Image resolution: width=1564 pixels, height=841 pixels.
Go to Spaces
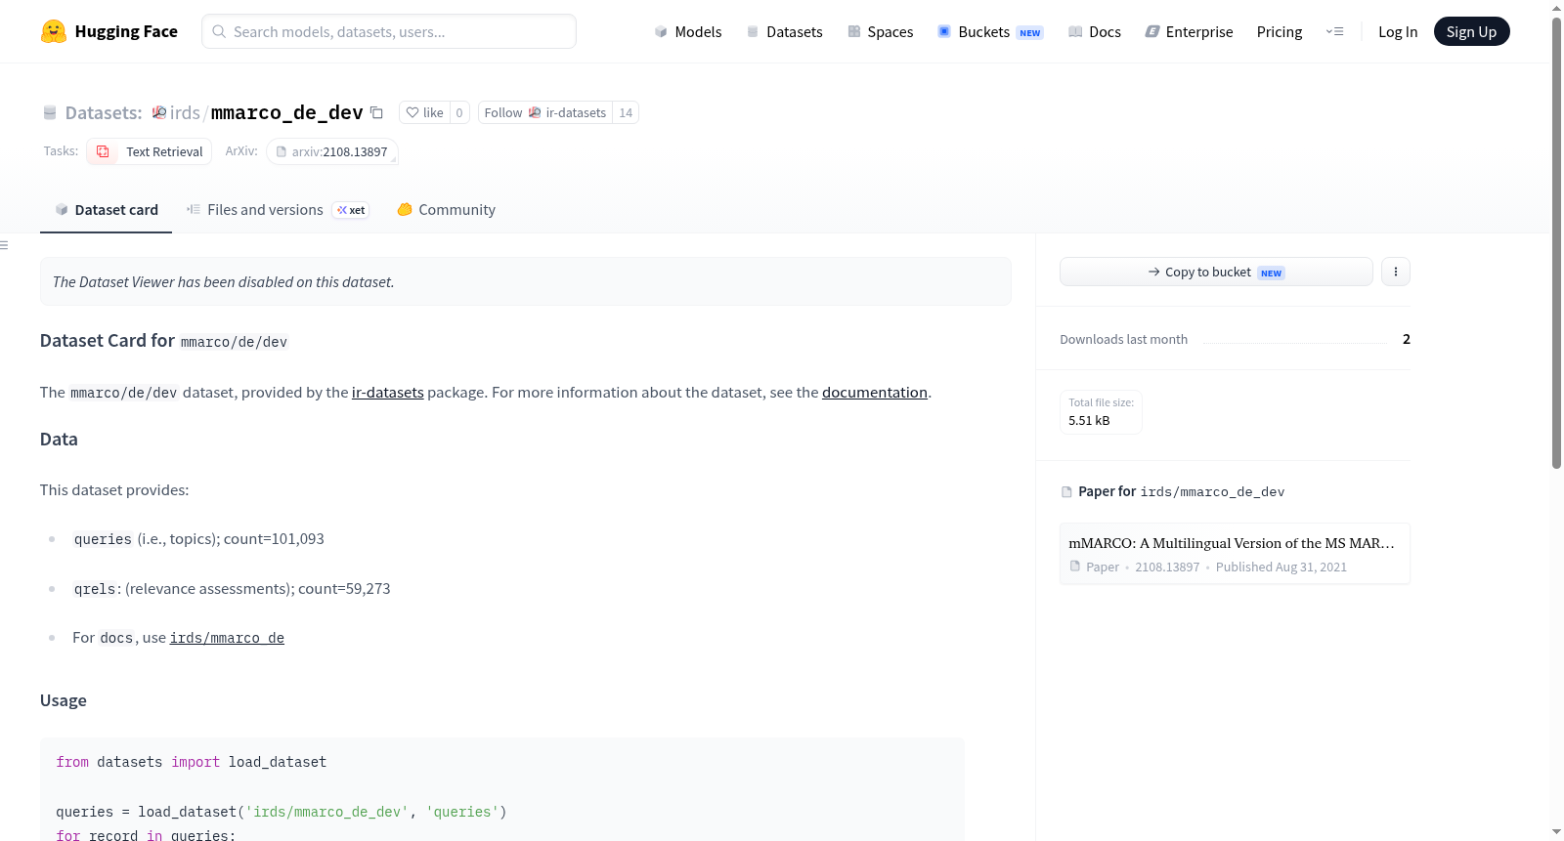[880, 32]
